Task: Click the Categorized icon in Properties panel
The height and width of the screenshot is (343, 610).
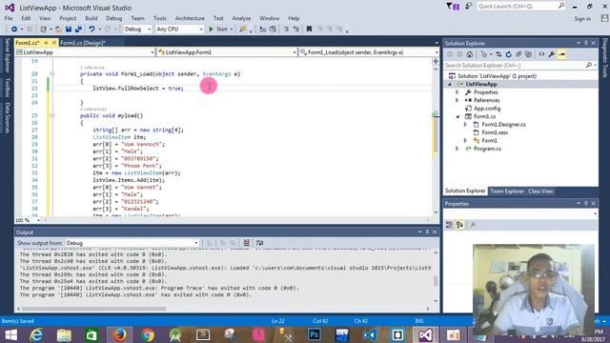Action: tap(449, 225)
